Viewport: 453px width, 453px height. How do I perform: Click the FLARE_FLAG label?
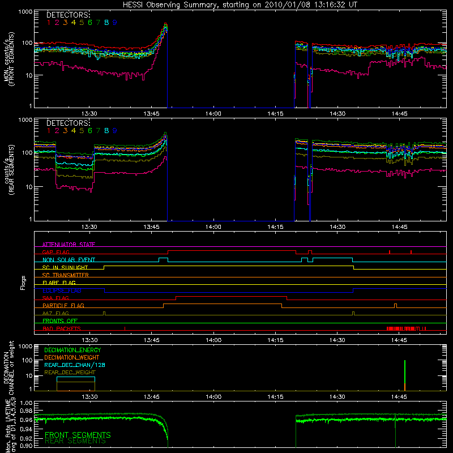[59, 283]
